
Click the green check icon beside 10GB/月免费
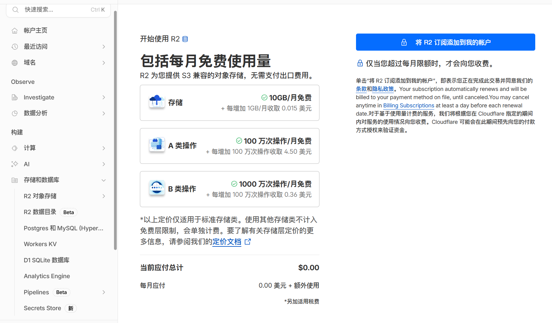[264, 98]
